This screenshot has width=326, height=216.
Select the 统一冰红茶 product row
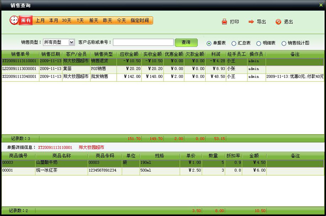pos(46,171)
